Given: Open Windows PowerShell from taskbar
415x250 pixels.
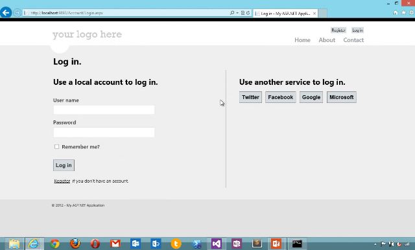Looking at the screenshot, I should pyautogui.click(x=196, y=244).
